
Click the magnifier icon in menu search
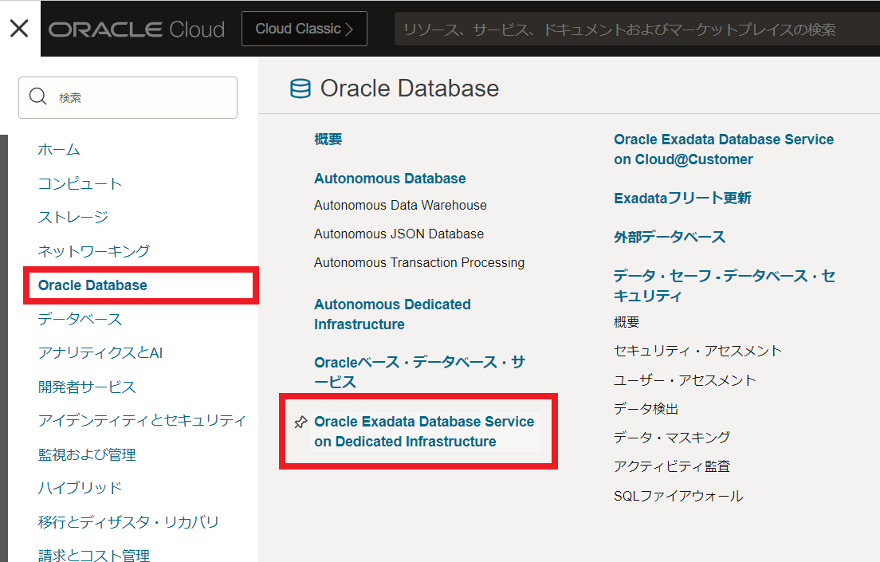click(x=37, y=97)
